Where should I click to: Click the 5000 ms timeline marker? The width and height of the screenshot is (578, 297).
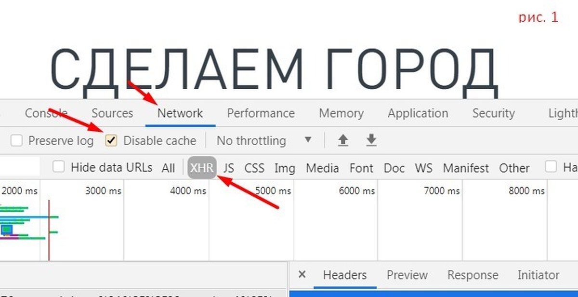click(273, 191)
